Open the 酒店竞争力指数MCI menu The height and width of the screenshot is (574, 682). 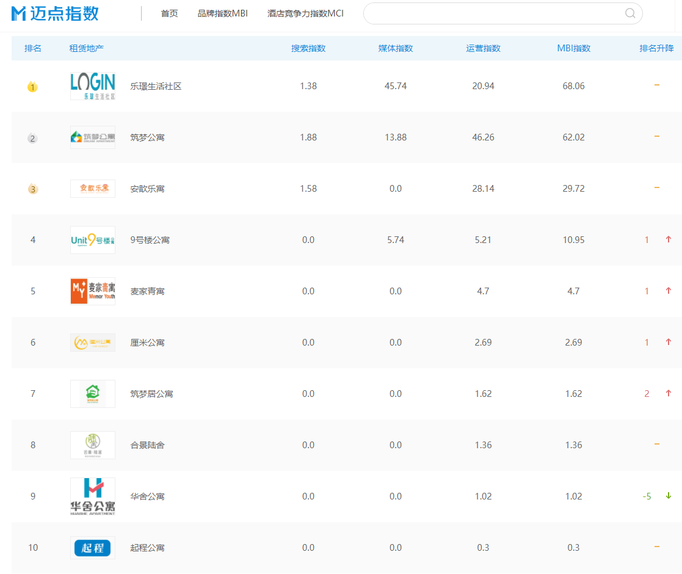click(x=305, y=13)
